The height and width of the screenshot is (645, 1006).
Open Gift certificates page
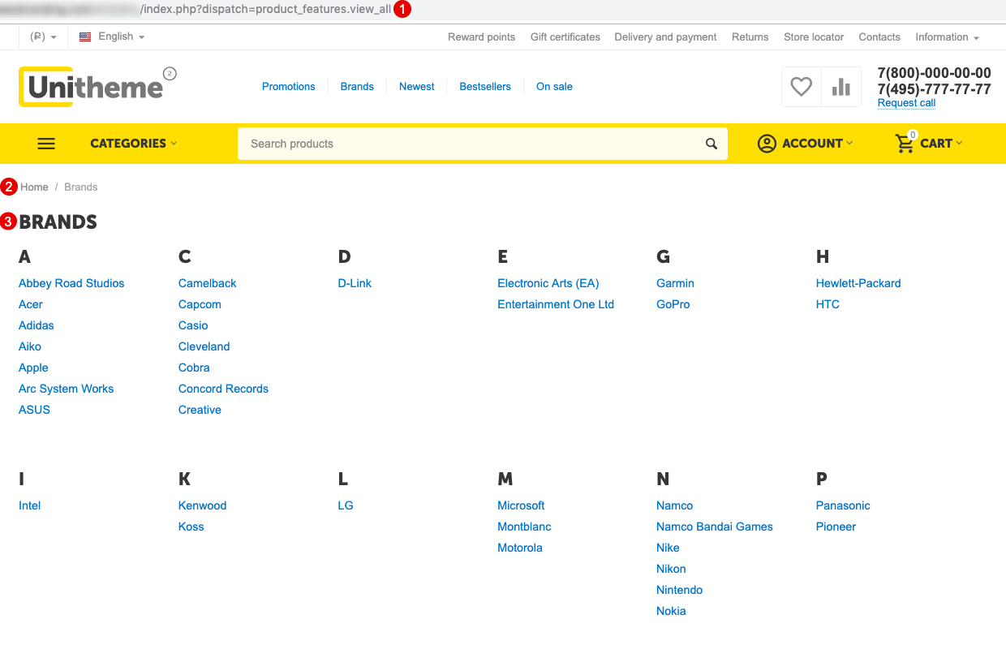coord(565,37)
